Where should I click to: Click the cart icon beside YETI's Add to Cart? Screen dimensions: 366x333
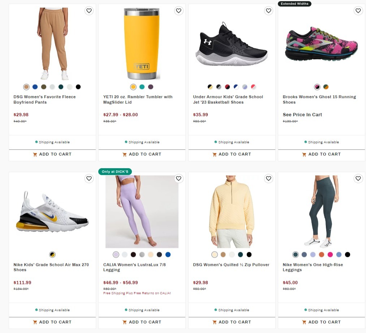click(125, 154)
